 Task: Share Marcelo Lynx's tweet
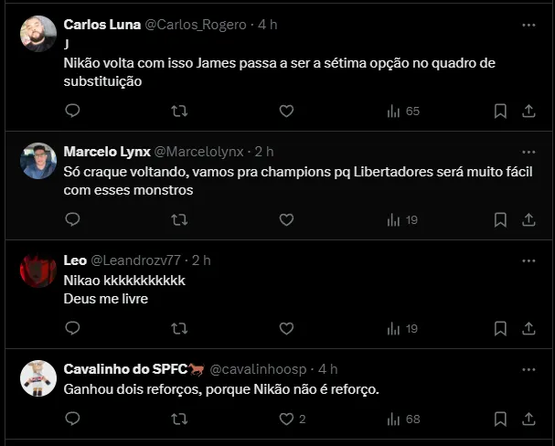coord(528,219)
